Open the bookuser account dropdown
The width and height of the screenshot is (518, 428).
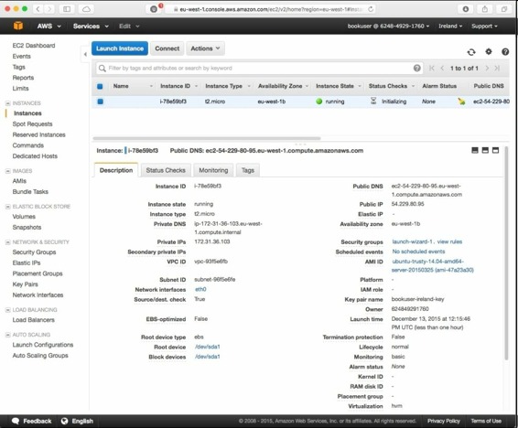(x=388, y=26)
